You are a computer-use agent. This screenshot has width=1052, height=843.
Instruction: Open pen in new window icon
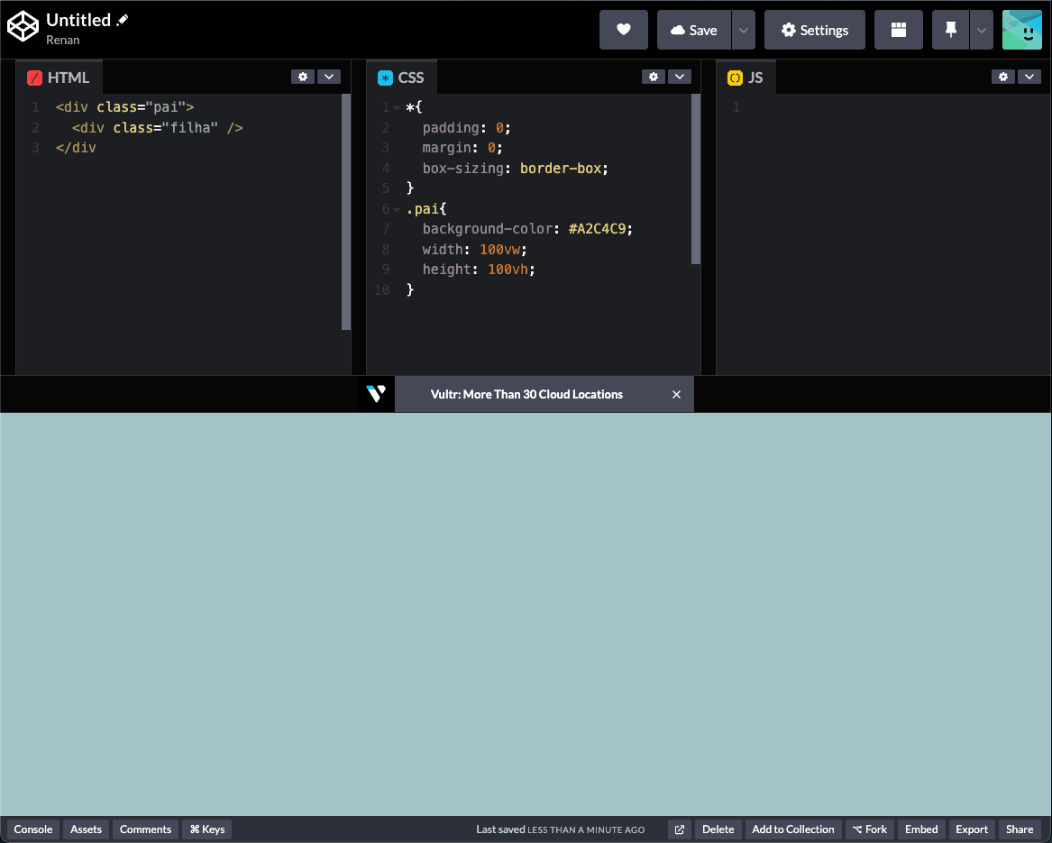[x=680, y=829]
